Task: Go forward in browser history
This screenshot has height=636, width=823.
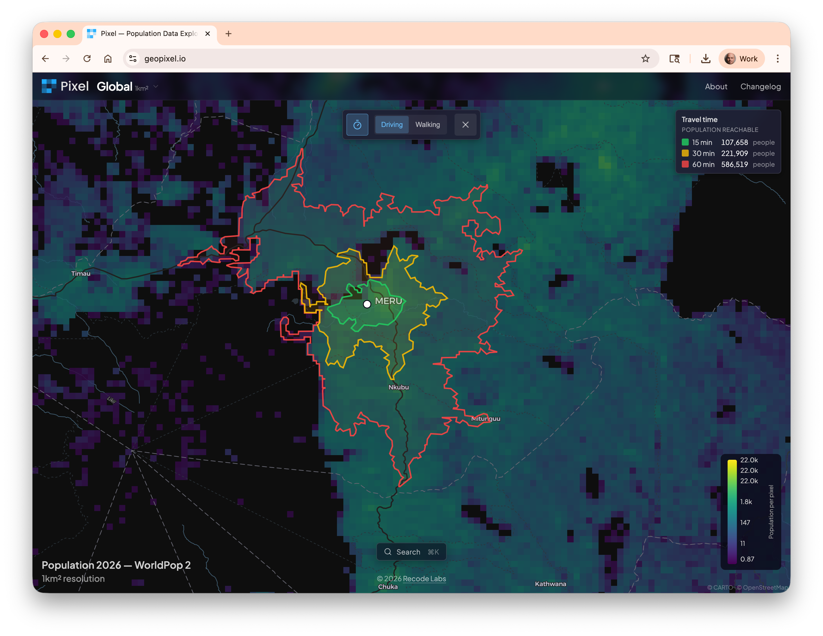Action: 66,58
